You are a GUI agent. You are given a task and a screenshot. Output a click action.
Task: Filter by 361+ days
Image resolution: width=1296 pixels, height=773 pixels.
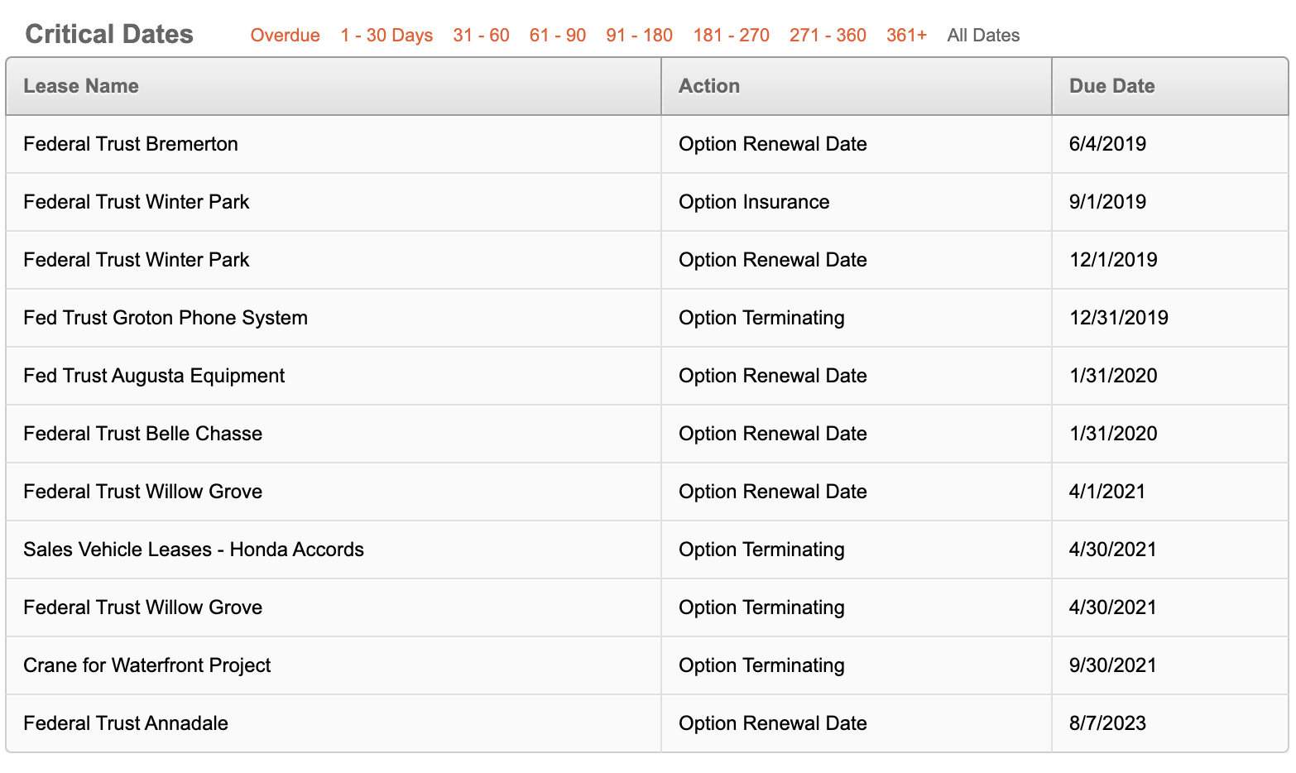[906, 36]
